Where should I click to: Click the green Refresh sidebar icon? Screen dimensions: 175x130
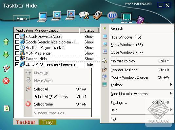tap(7, 108)
